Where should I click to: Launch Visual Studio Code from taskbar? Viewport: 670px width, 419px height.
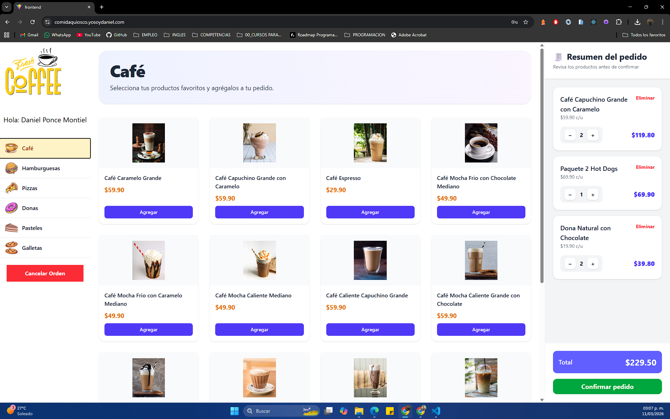coord(436,411)
